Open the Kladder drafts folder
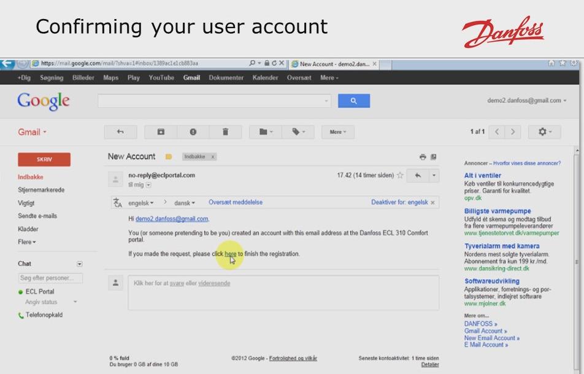Screen dimensions: 584x374 click(x=28, y=229)
